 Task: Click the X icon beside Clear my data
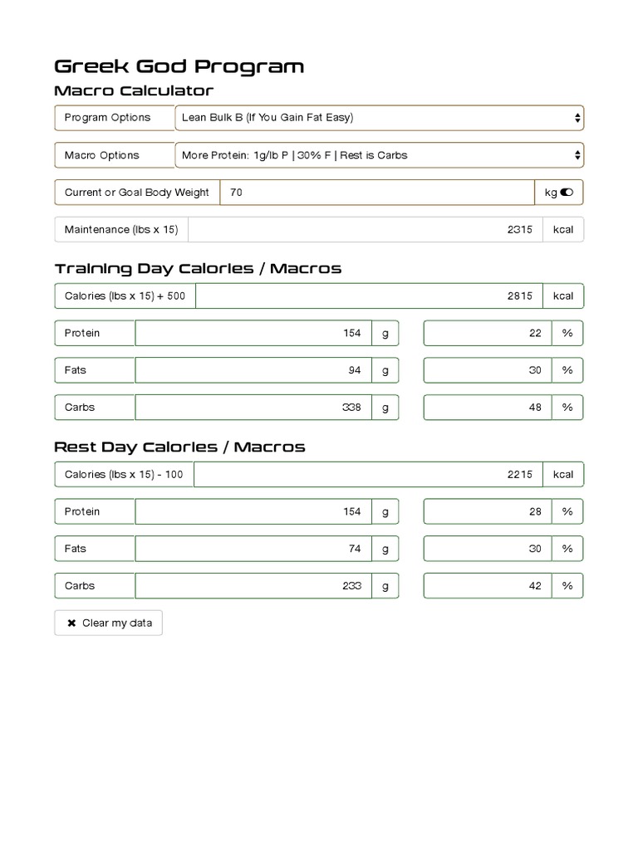point(71,623)
